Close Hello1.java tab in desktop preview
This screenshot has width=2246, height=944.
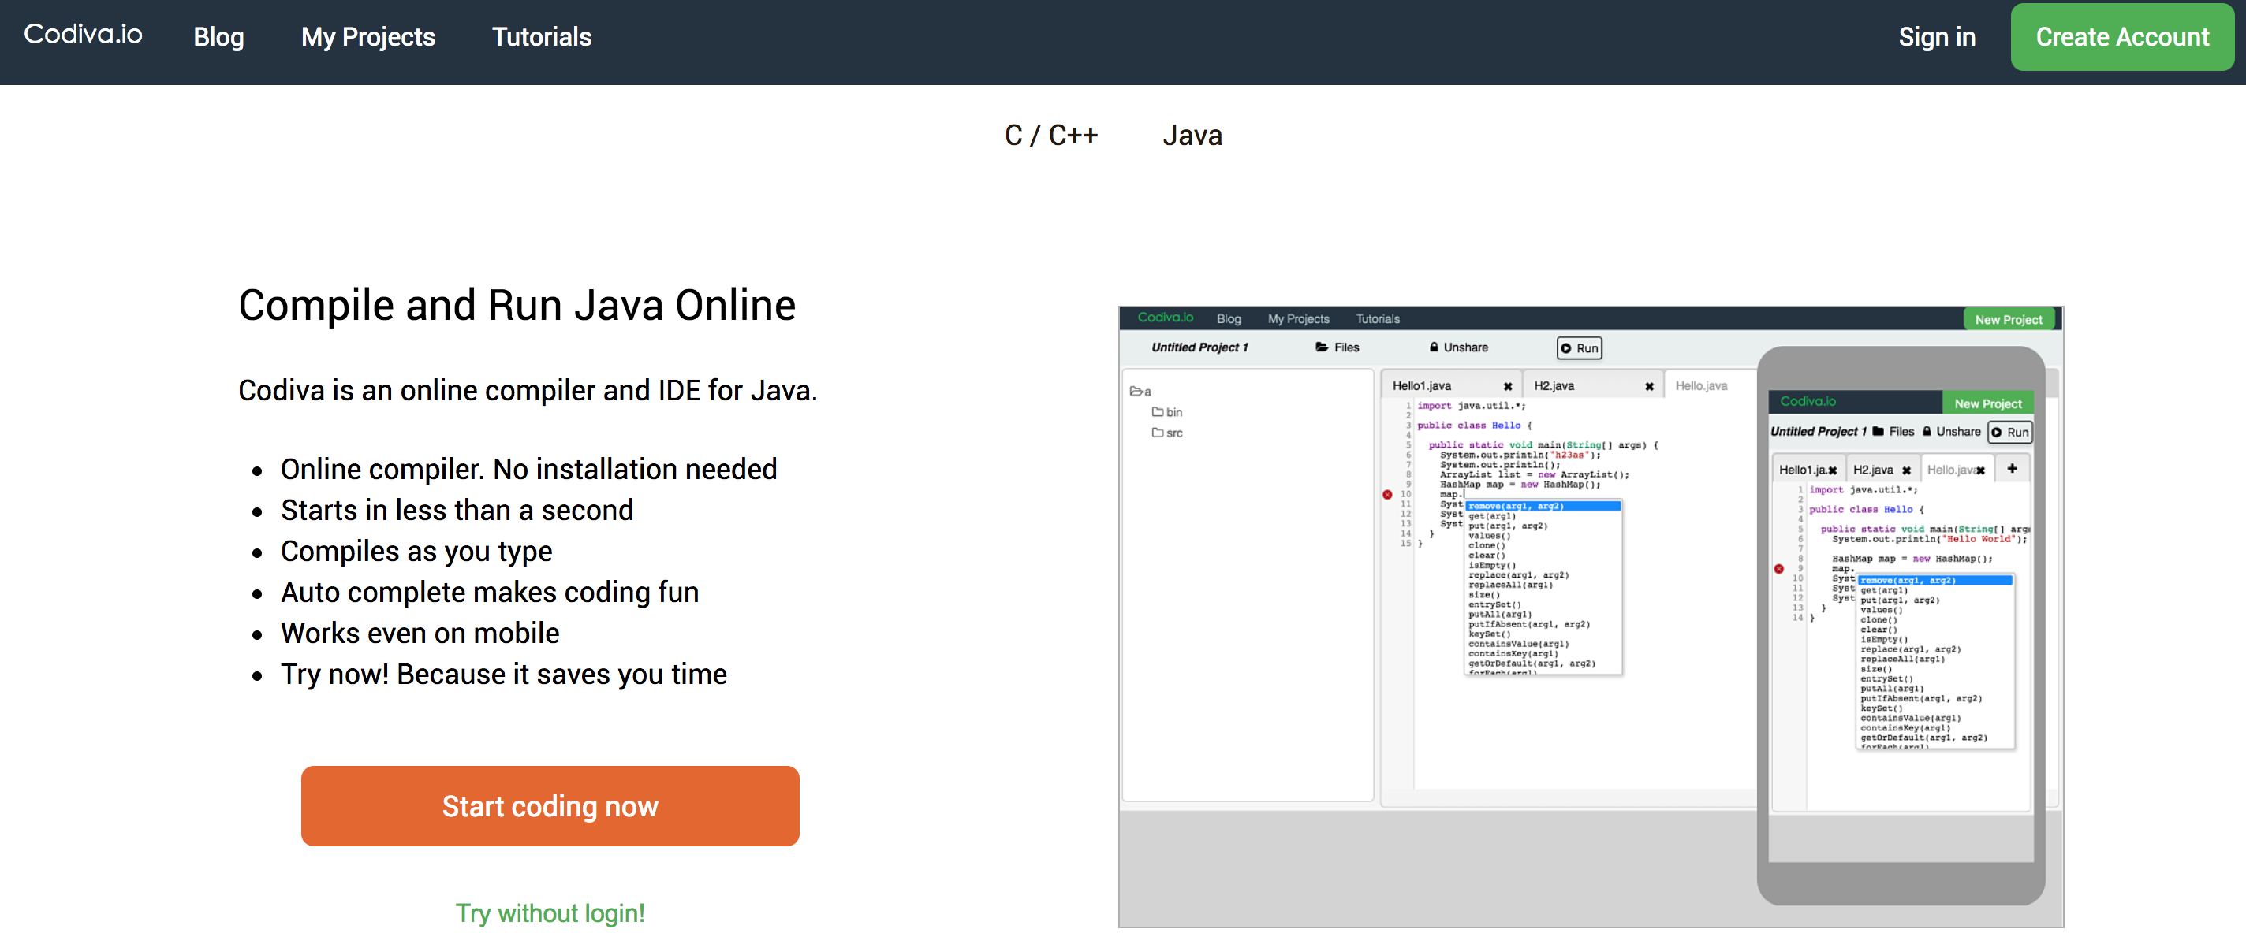coord(1508,387)
